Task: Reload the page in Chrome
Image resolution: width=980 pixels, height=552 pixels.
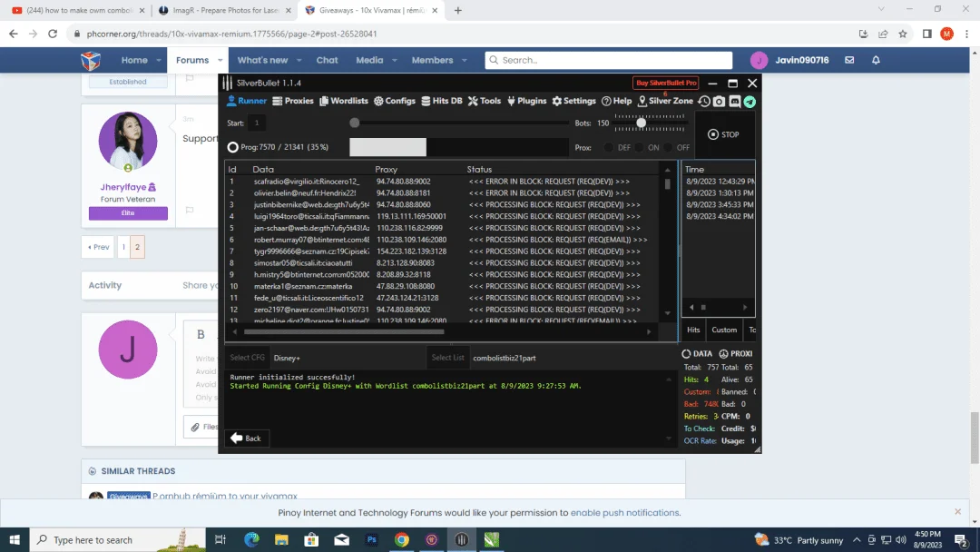Action: click(53, 34)
